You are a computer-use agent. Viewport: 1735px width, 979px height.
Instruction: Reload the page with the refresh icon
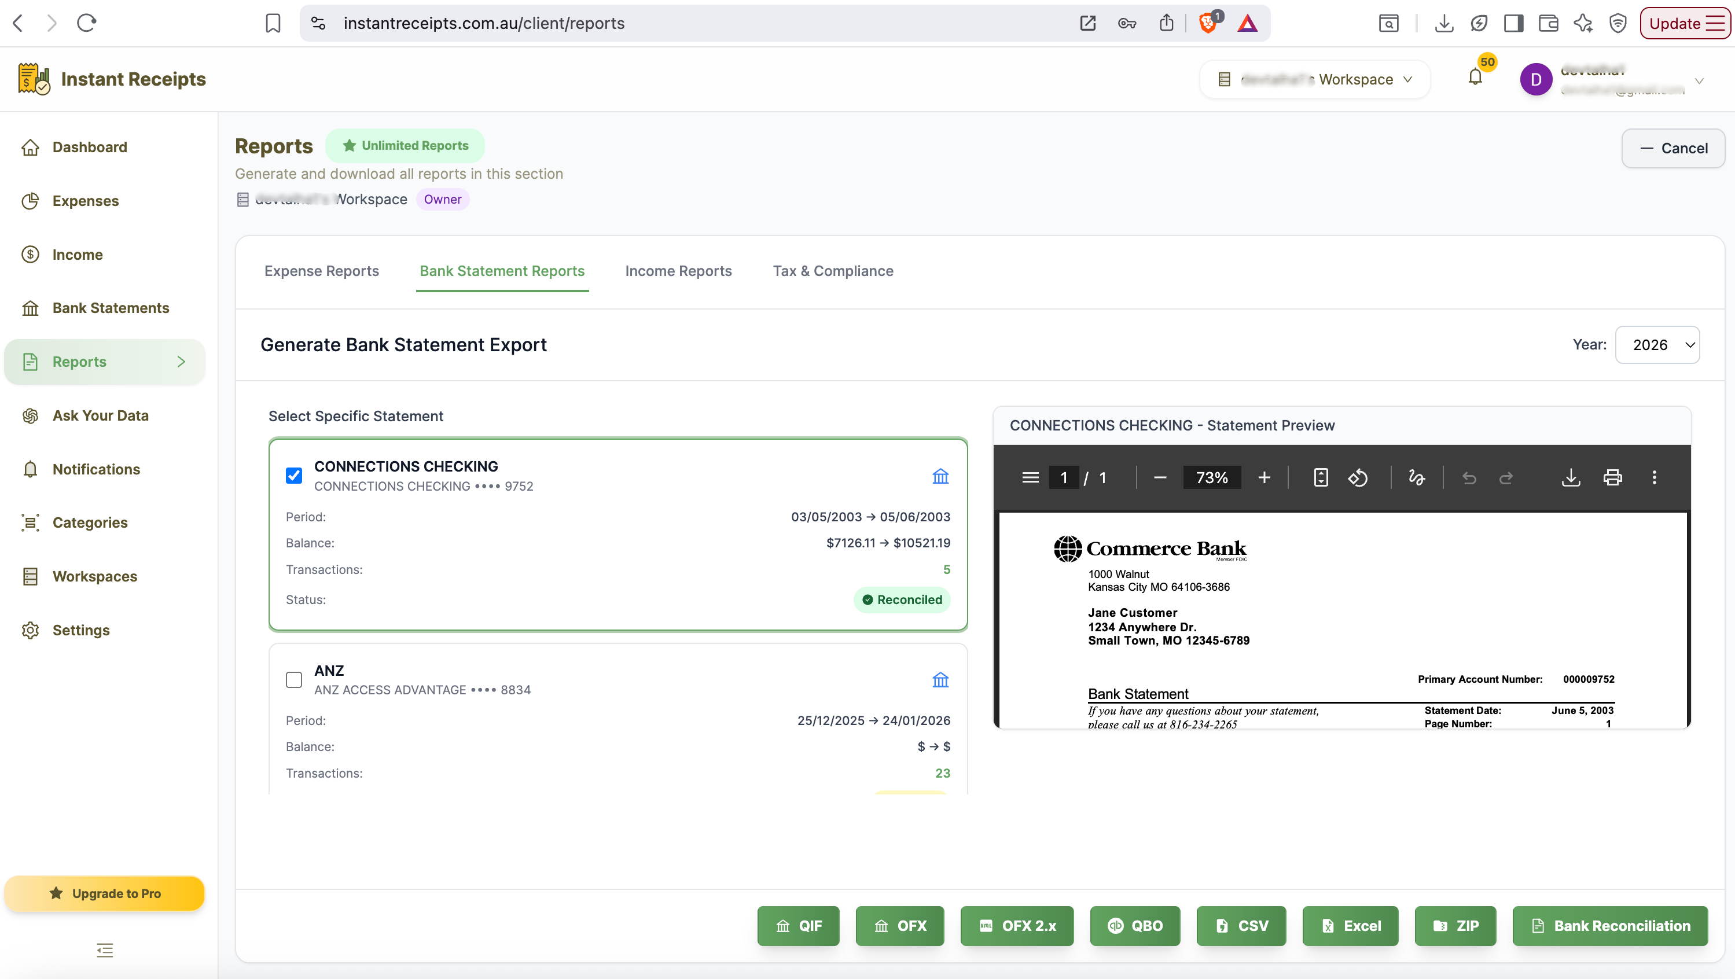(87, 23)
